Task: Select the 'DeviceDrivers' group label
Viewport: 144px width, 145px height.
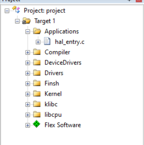Action: [x=63, y=63]
